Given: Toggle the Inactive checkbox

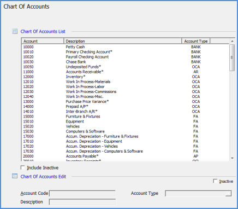Looking at the screenshot, I should click(215, 181).
